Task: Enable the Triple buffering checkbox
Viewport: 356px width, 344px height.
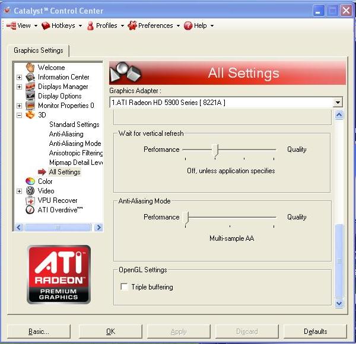Action: click(124, 287)
